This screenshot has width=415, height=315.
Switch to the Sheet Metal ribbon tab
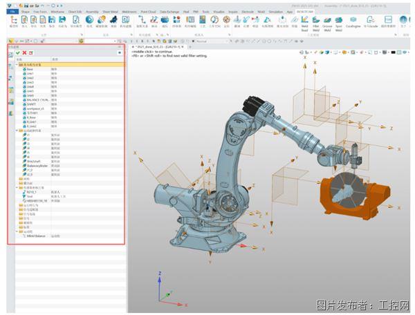(x=110, y=12)
